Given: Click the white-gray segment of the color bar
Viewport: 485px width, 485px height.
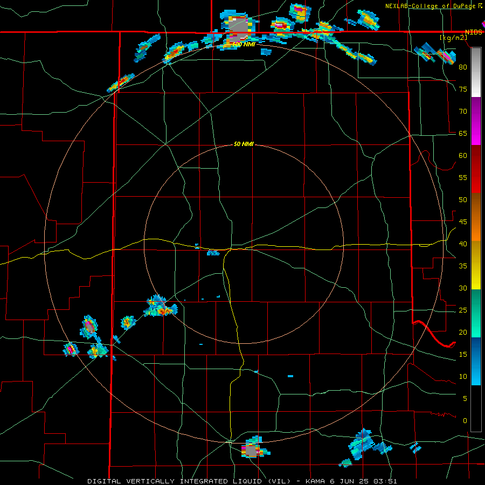Looking at the screenshot, I should 476,73.
